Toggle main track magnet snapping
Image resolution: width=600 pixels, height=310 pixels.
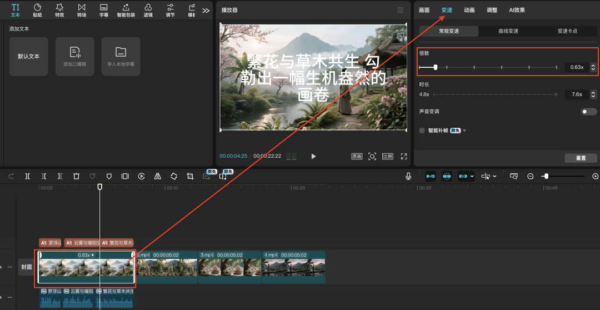coord(431,176)
